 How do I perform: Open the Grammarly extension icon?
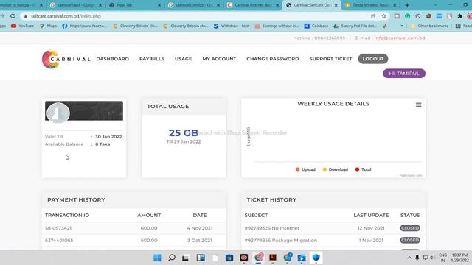(407, 16)
